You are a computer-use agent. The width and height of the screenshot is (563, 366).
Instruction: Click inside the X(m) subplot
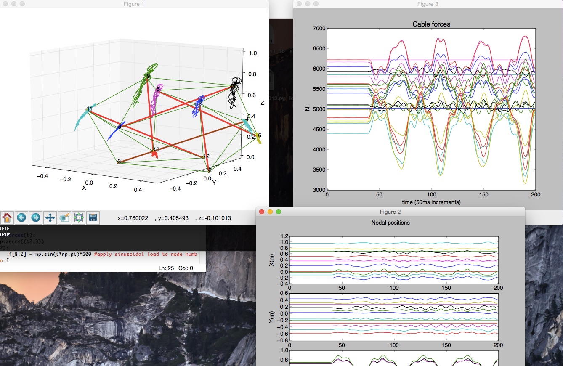coord(394,260)
